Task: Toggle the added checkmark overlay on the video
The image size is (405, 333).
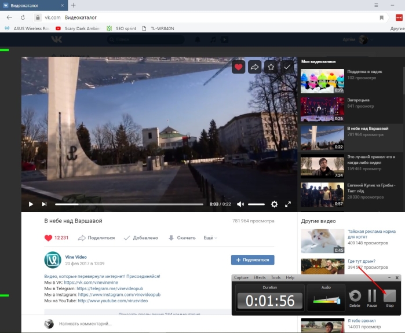Action: point(287,67)
